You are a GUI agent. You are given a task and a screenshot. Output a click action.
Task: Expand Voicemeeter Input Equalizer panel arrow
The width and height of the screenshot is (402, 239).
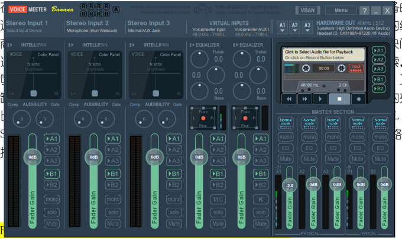(192, 45)
